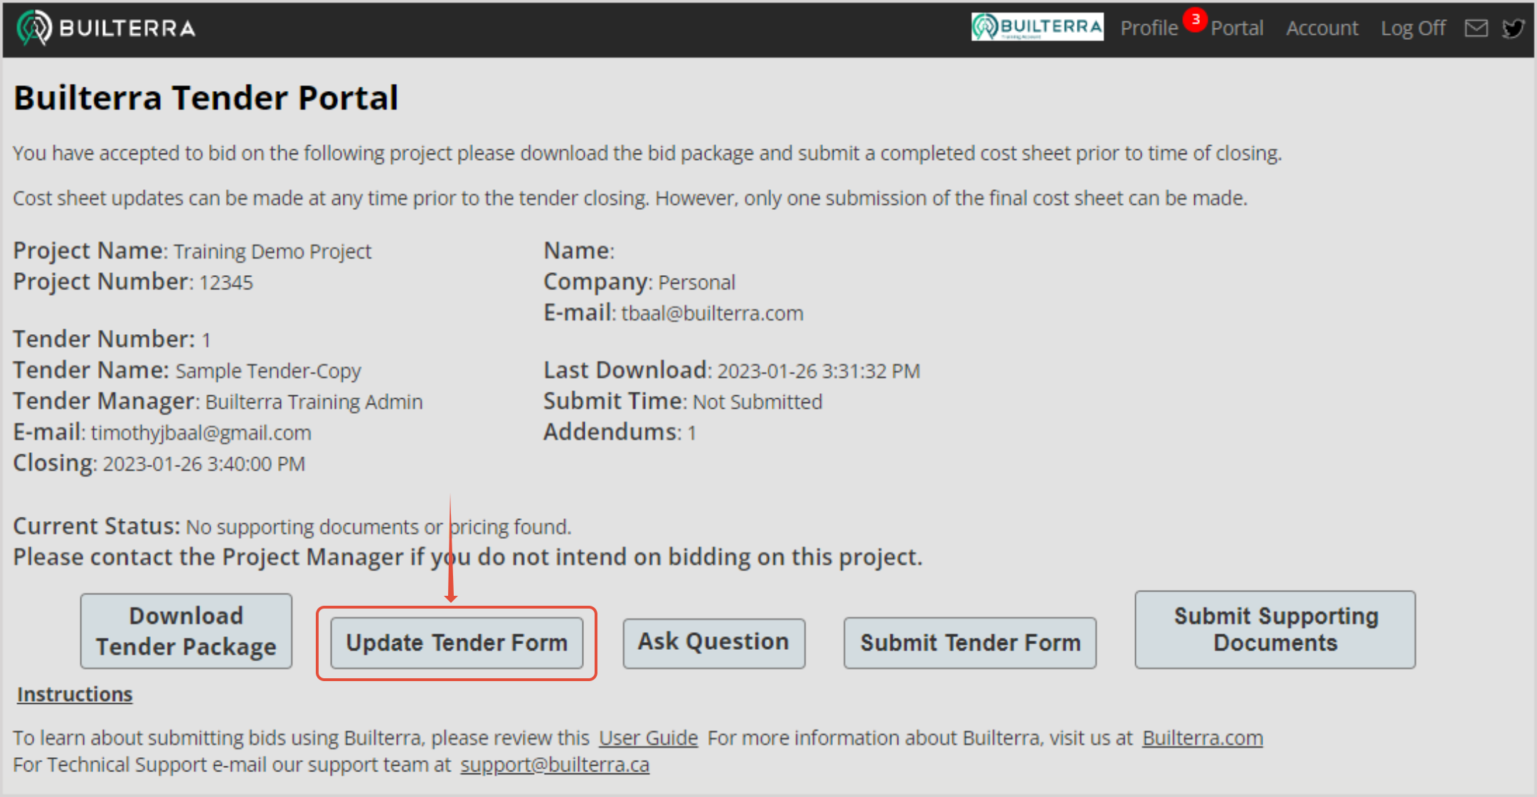Image resolution: width=1537 pixels, height=797 pixels.
Task: Click the support@builterra.ca email link
Action: click(555, 765)
